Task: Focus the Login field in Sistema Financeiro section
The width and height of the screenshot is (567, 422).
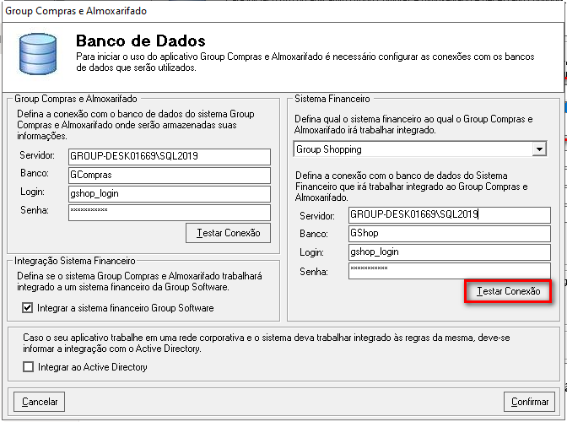Action: tap(450, 252)
